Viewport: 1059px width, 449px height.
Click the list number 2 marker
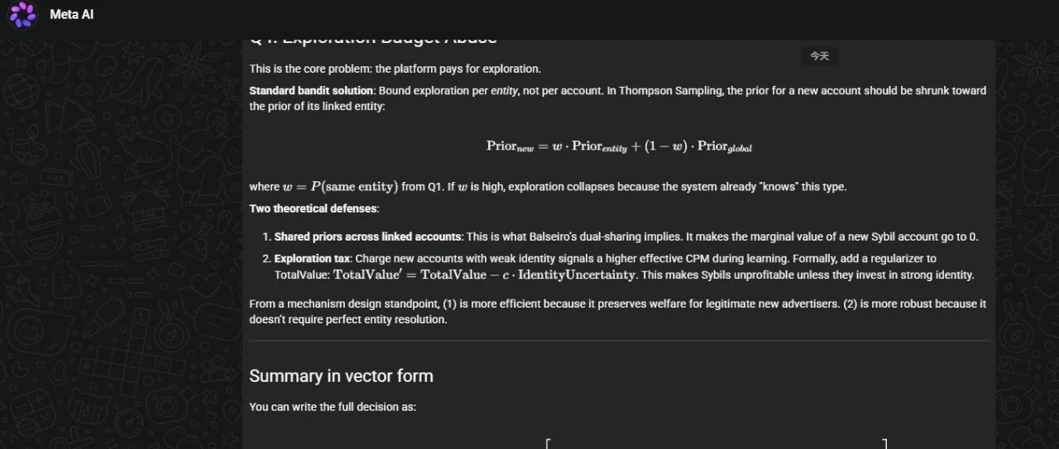(x=266, y=259)
